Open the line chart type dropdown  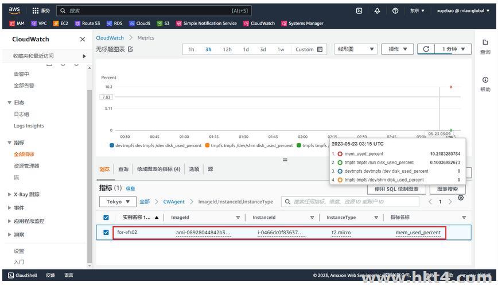pos(356,49)
